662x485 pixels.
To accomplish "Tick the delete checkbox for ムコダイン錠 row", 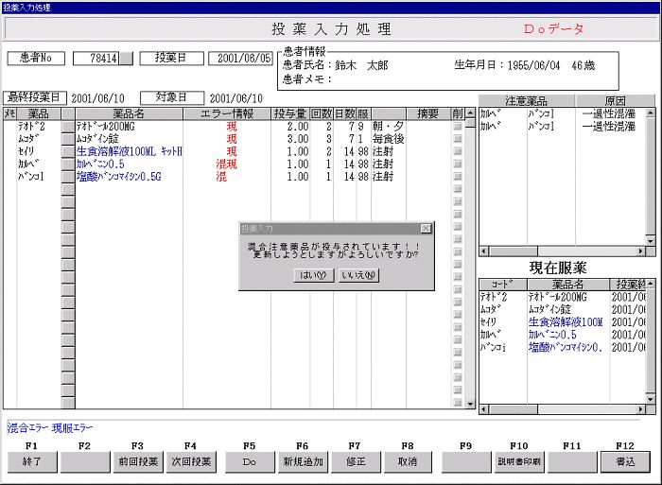I will pyautogui.click(x=458, y=139).
